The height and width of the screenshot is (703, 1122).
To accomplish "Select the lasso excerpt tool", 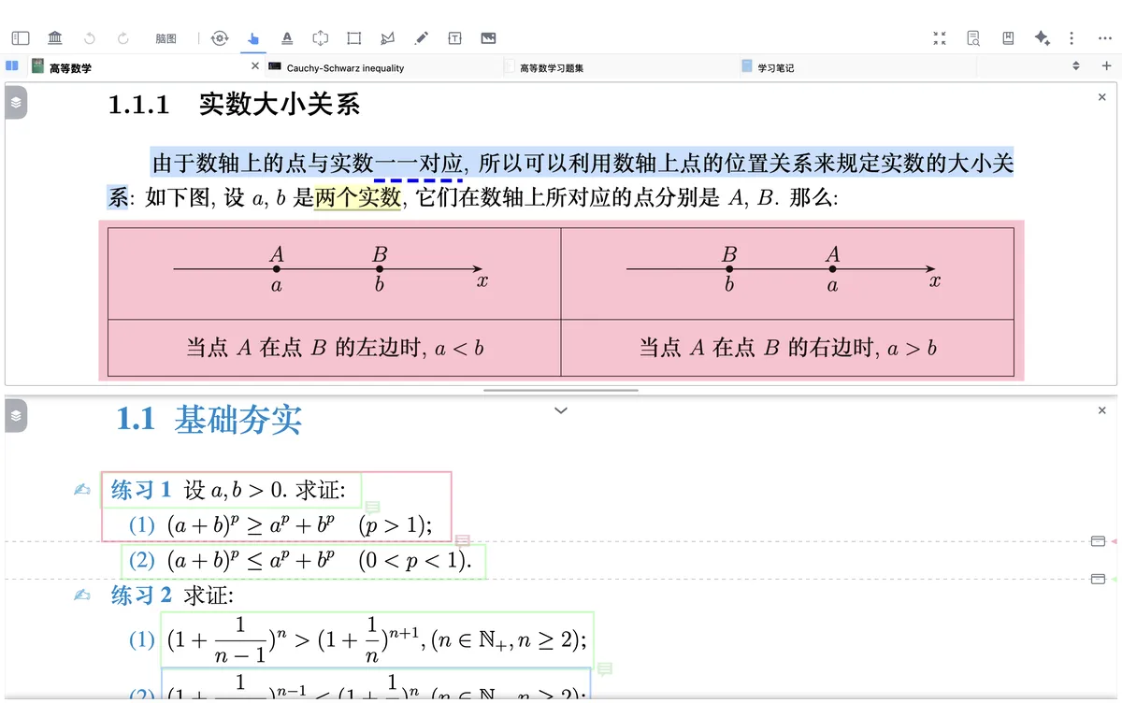I will pos(388,38).
